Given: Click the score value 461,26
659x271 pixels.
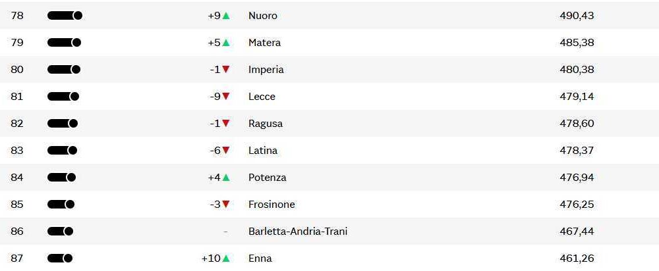Looking at the screenshot, I should [x=577, y=259].
